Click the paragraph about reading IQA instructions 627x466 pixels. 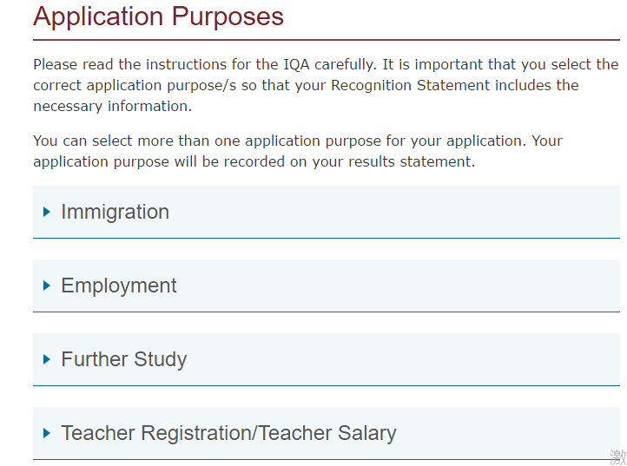click(x=326, y=85)
